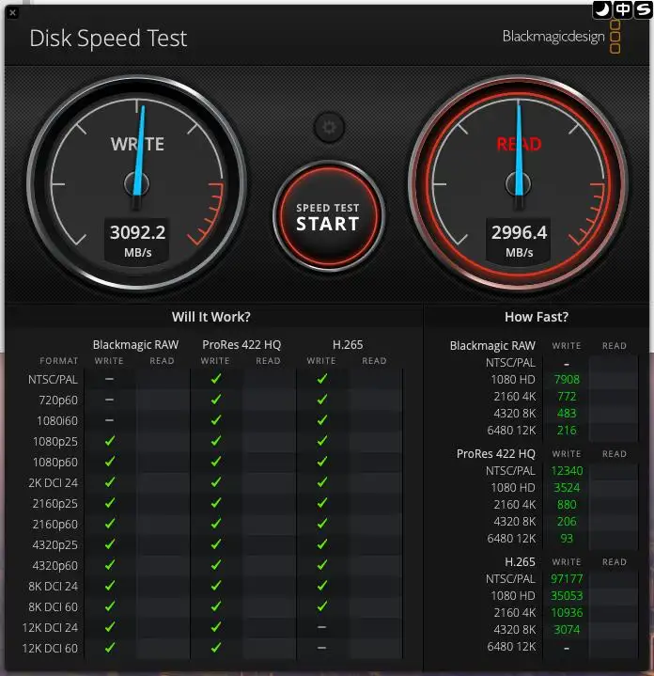Image resolution: width=654 pixels, height=676 pixels.
Task: Click the 720p60 format row label
Action: pyautogui.click(x=58, y=401)
